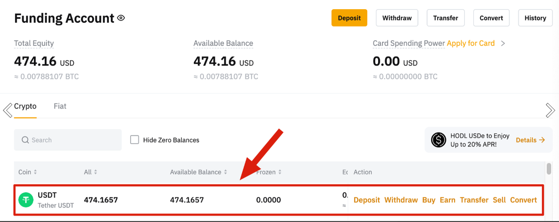This screenshot has width=559, height=222.
Task: Click the Deposit button at top
Action: tap(349, 18)
